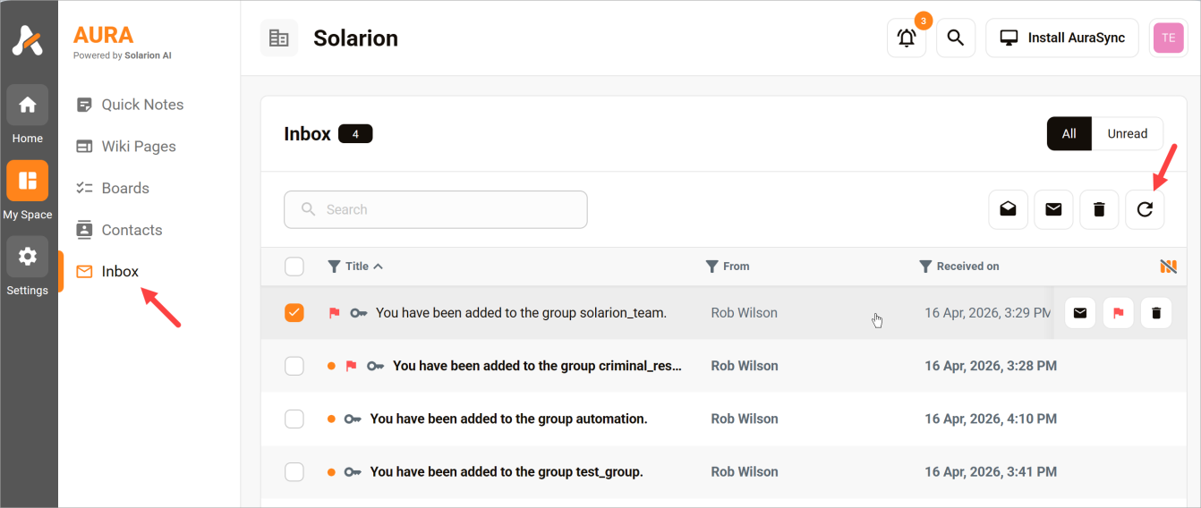Mark selected as unread toolbar icon
The image size is (1201, 508).
pyautogui.click(x=1054, y=209)
